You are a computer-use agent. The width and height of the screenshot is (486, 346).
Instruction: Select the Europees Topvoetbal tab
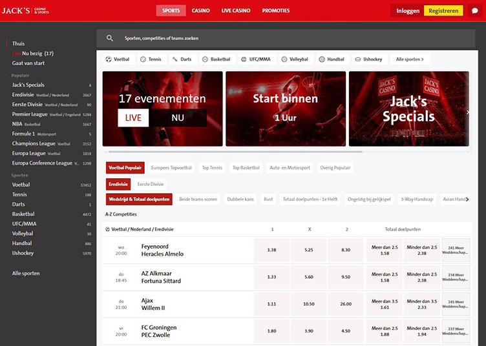click(171, 168)
